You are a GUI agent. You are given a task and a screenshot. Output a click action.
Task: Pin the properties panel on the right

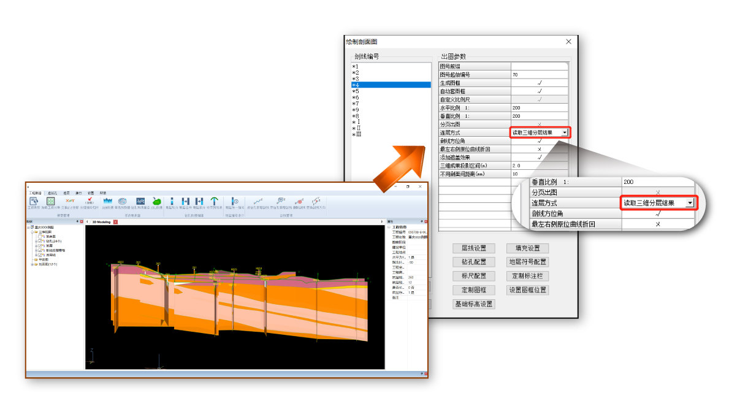[x=422, y=221]
